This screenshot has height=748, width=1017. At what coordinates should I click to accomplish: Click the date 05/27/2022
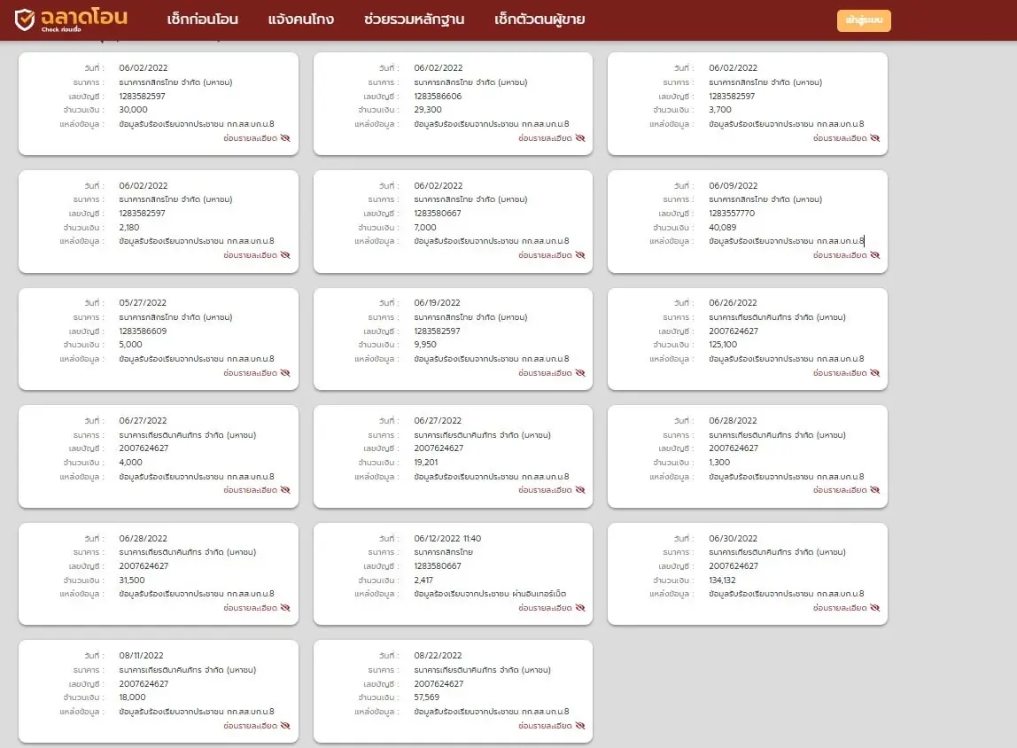143,303
